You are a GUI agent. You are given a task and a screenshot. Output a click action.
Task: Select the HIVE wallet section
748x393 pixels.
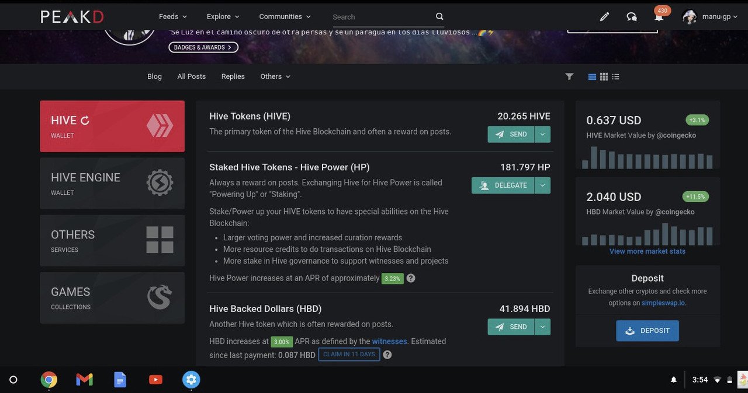point(112,126)
